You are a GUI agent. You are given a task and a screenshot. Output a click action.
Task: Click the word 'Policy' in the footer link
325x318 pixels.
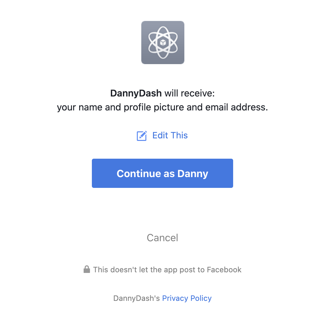point(201,298)
